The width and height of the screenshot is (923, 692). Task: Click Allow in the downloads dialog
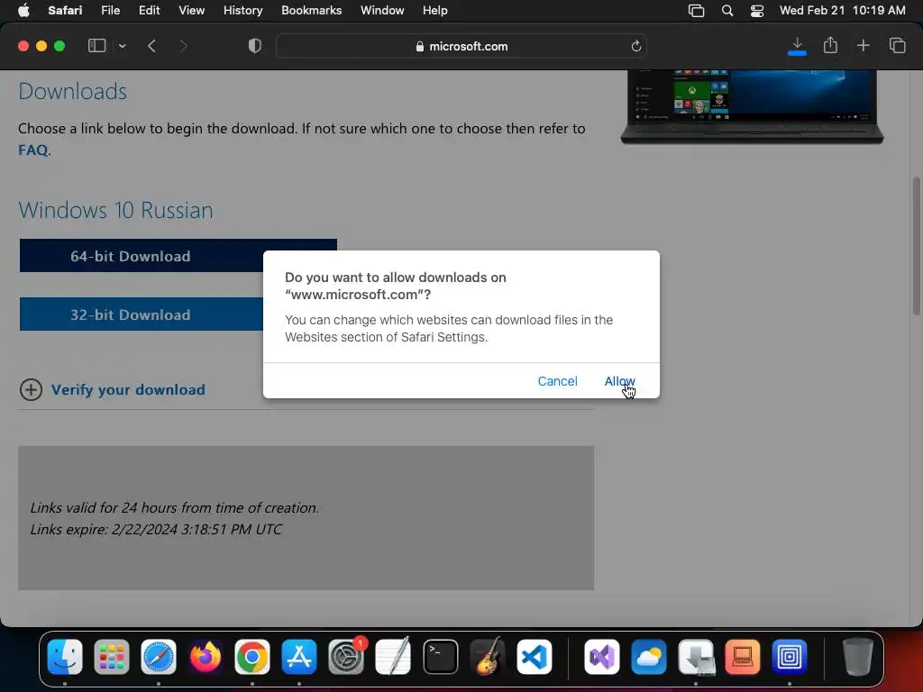619,381
